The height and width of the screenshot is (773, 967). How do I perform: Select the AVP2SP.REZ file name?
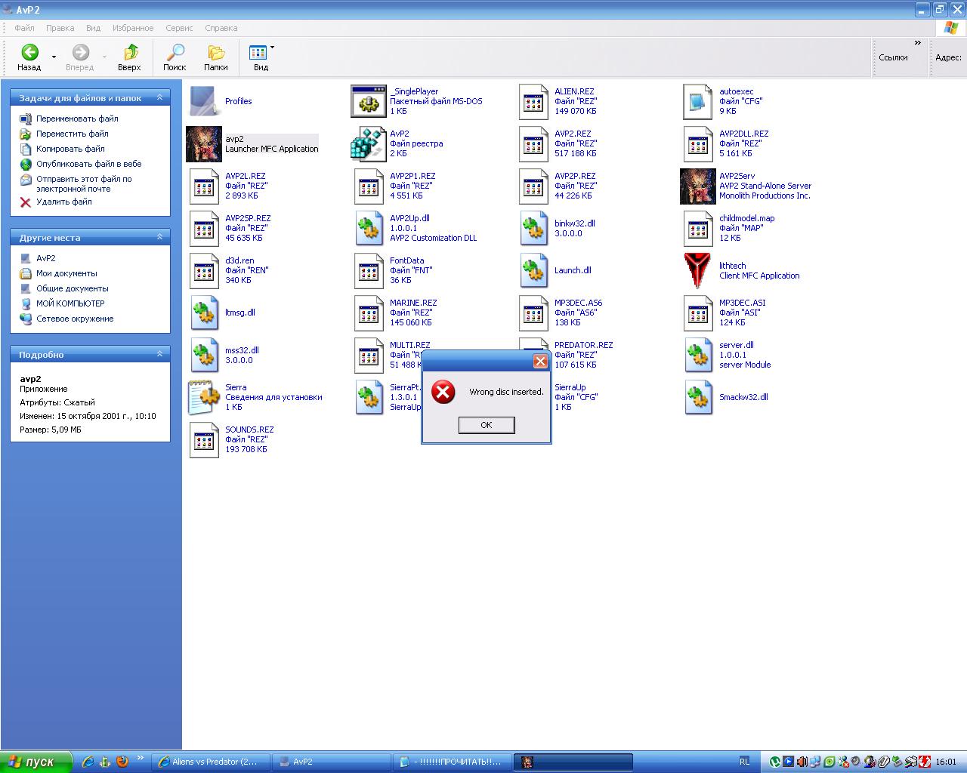coord(248,218)
